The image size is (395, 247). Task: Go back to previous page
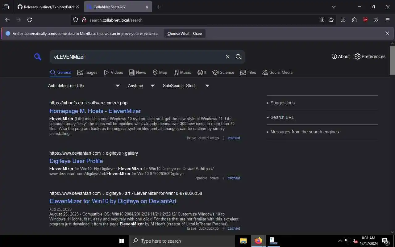(x=7, y=20)
